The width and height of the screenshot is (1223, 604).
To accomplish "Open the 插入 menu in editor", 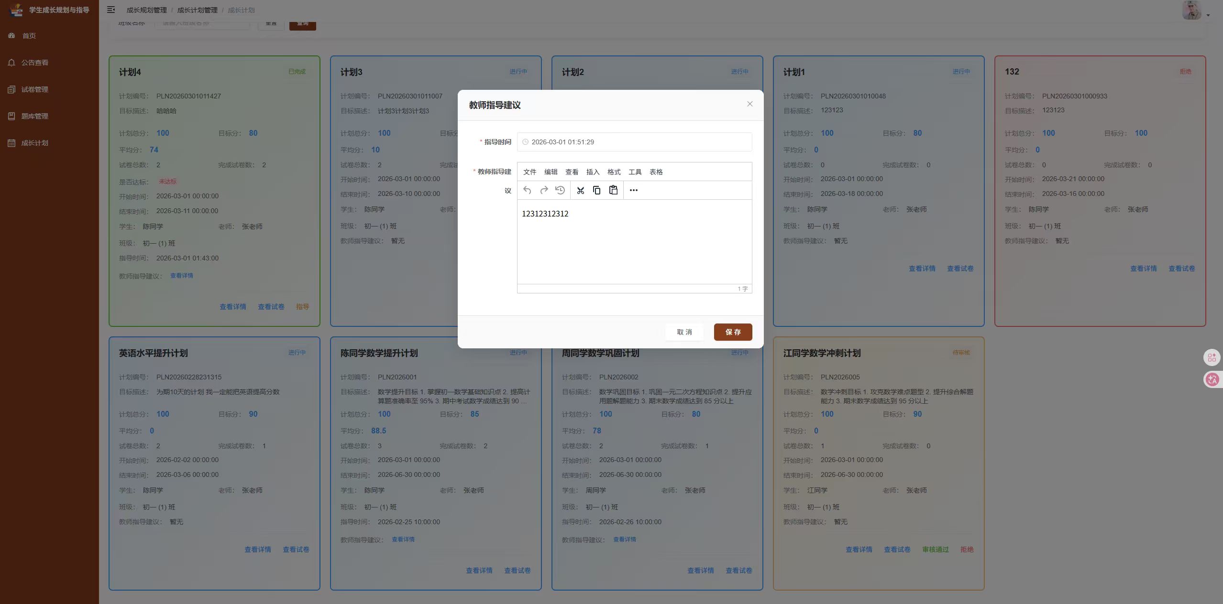I will point(593,172).
